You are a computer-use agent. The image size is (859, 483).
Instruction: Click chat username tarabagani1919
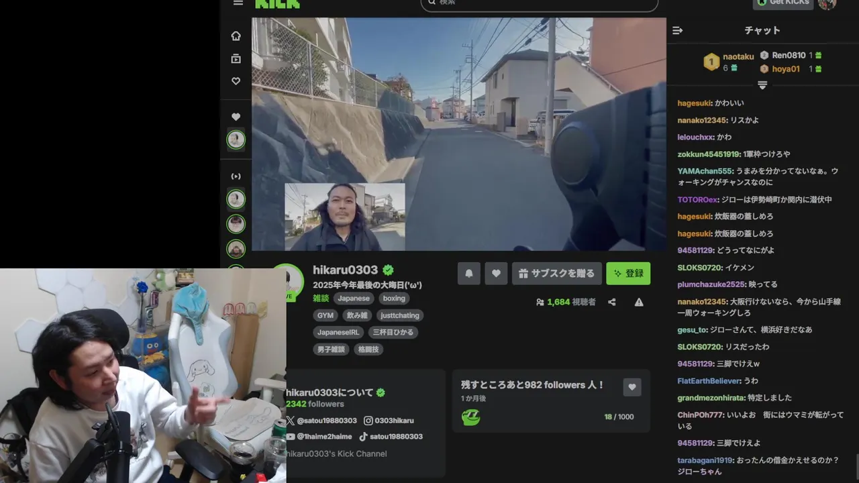pos(706,460)
